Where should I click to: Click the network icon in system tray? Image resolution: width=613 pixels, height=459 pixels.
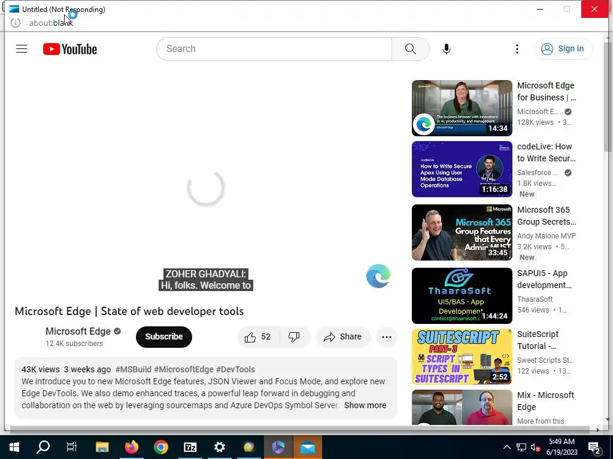pyautogui.click(x=521, y=447)
